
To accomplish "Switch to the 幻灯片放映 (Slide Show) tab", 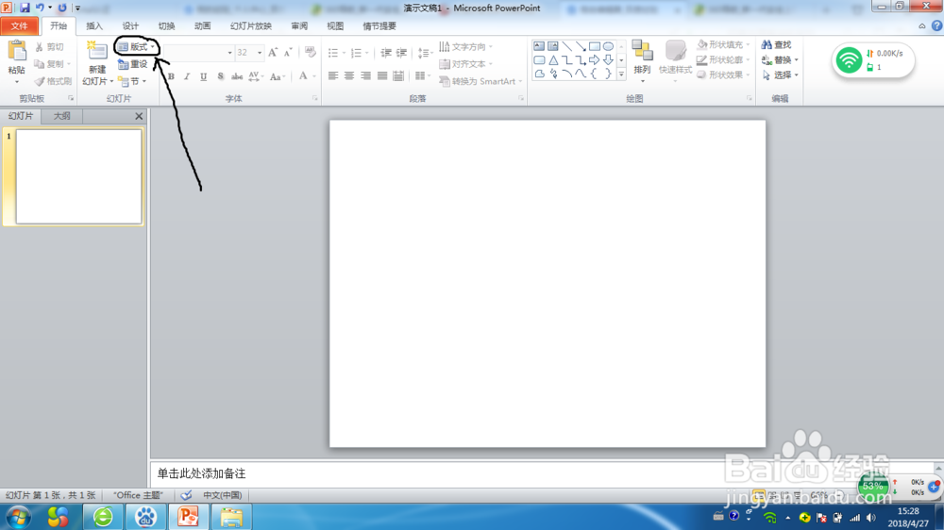I will (x=251, y=25).
